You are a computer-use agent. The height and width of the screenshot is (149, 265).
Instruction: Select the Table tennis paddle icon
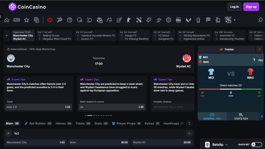click(x=89, y=20)
